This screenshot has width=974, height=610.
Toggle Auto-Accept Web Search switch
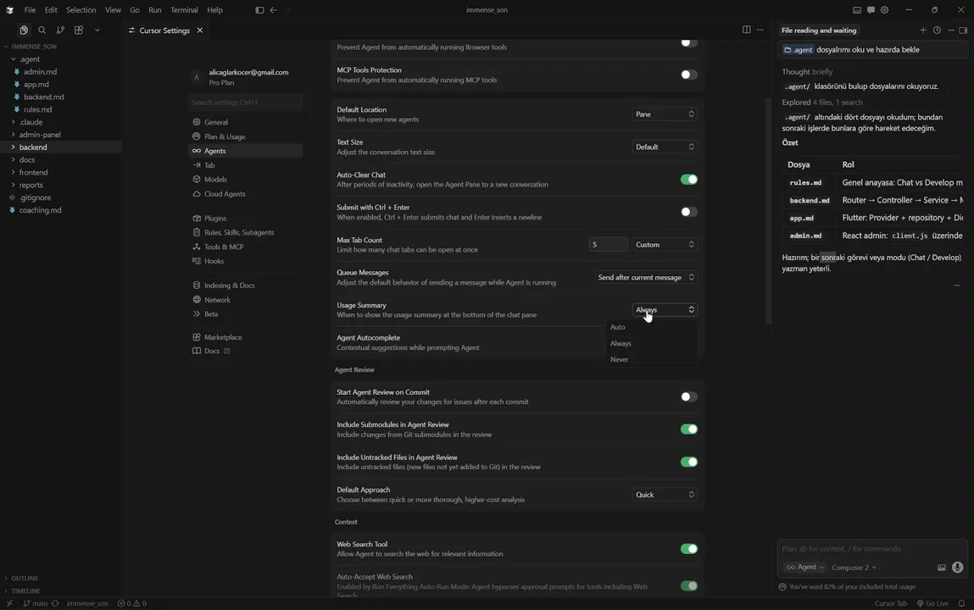[688, 585]
